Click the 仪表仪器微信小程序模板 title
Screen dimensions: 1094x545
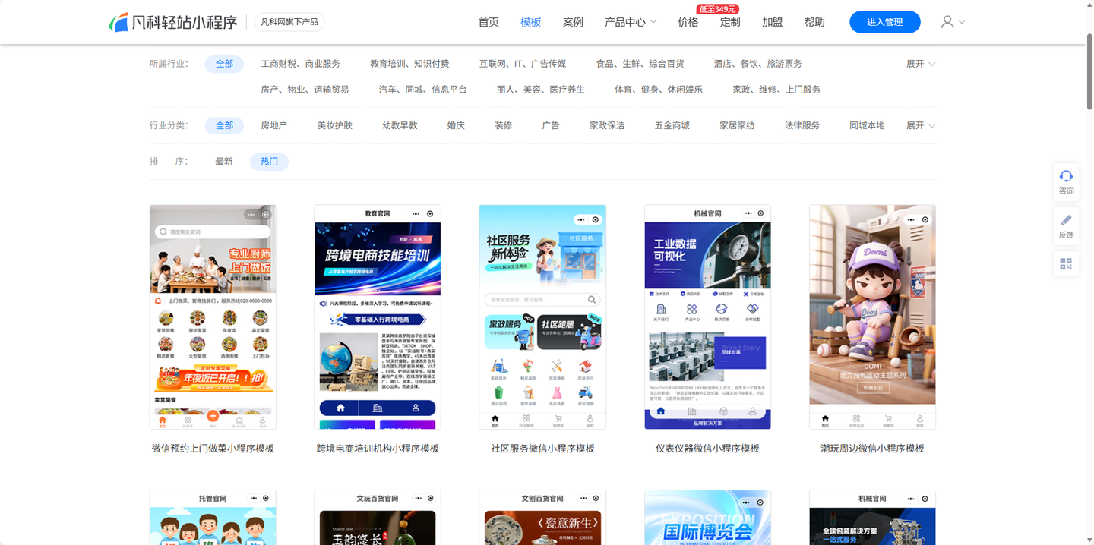click(707, 449)
